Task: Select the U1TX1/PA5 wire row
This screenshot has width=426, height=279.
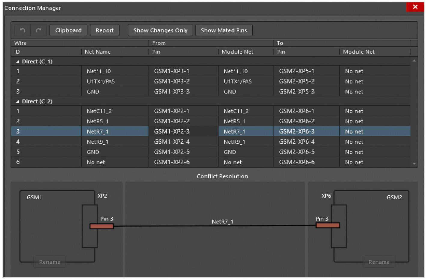Action: point(101,81)
